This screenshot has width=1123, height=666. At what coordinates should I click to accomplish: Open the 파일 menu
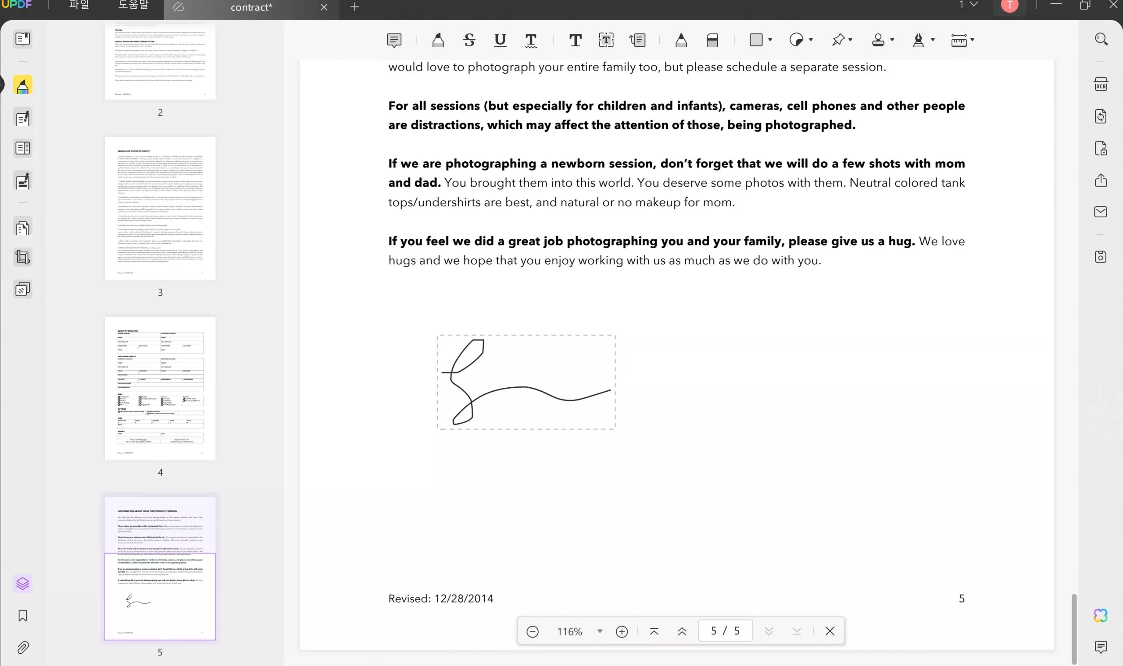click(x=79, y=5)
